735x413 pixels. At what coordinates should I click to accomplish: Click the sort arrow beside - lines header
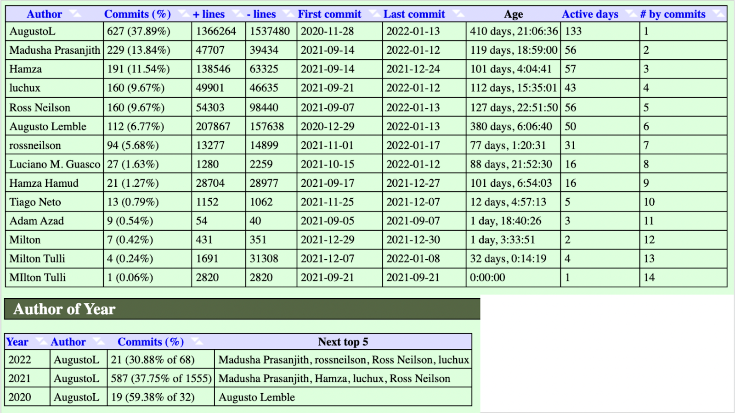tap(289, 14)
